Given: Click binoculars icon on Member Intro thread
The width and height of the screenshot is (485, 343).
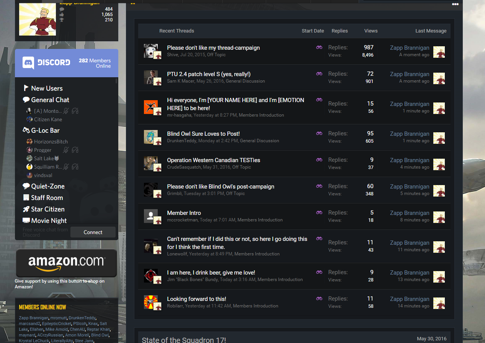Looking at the screenshot, I should [319, 213].
